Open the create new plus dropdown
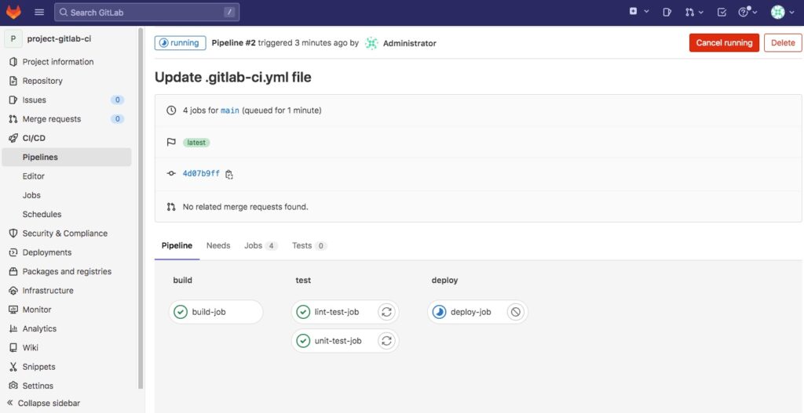 tap(639, 12)
